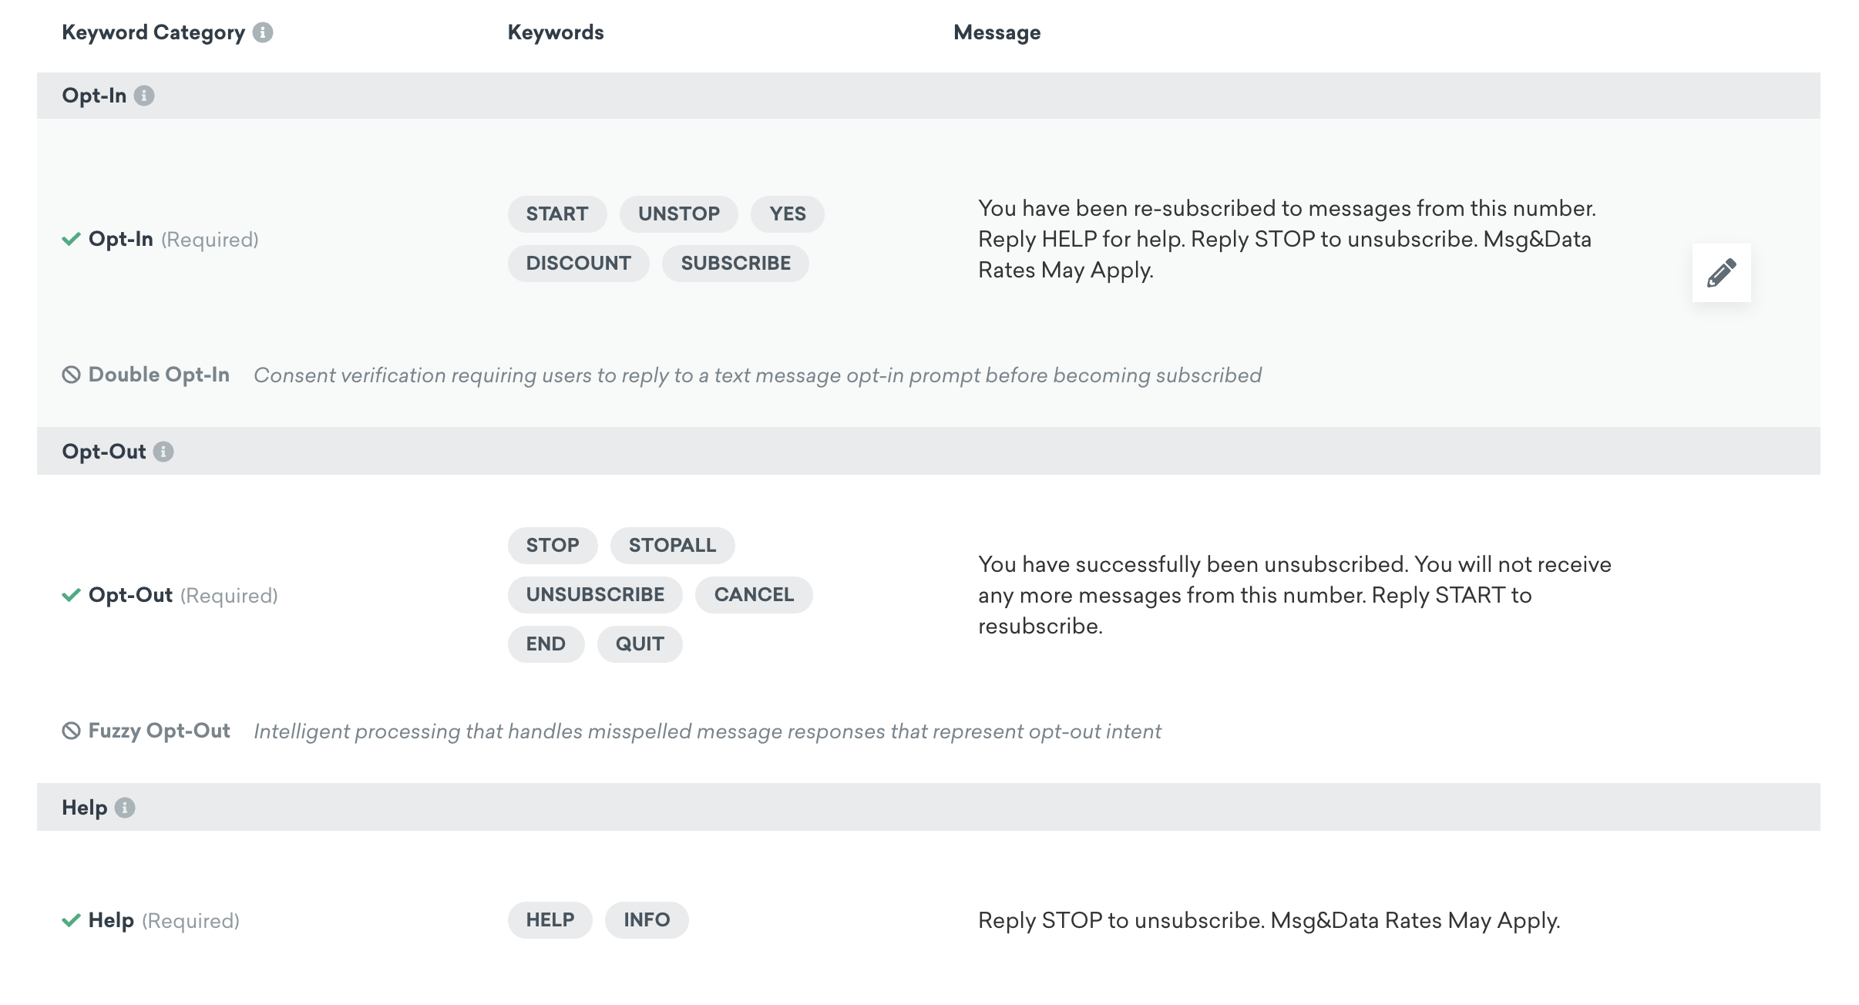This screenshot has height=1005, width=1859.
Task: Click green checkmark beside Opt-In (Required)
Action: [71, 239]
